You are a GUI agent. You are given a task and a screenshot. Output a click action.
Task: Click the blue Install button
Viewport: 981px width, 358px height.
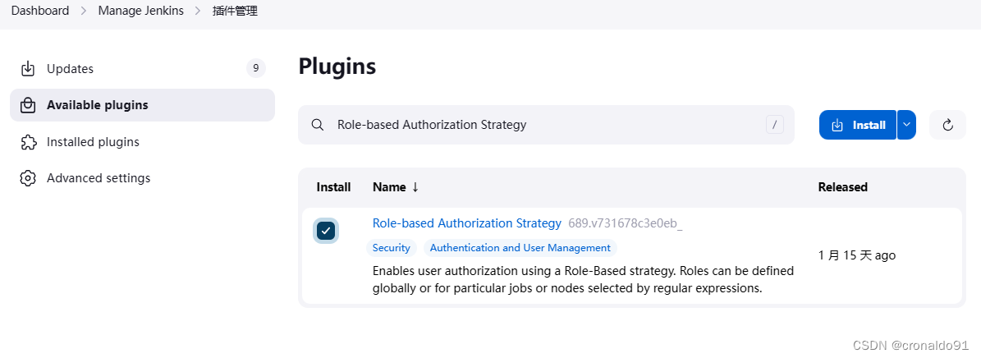[x=858, y=125]
